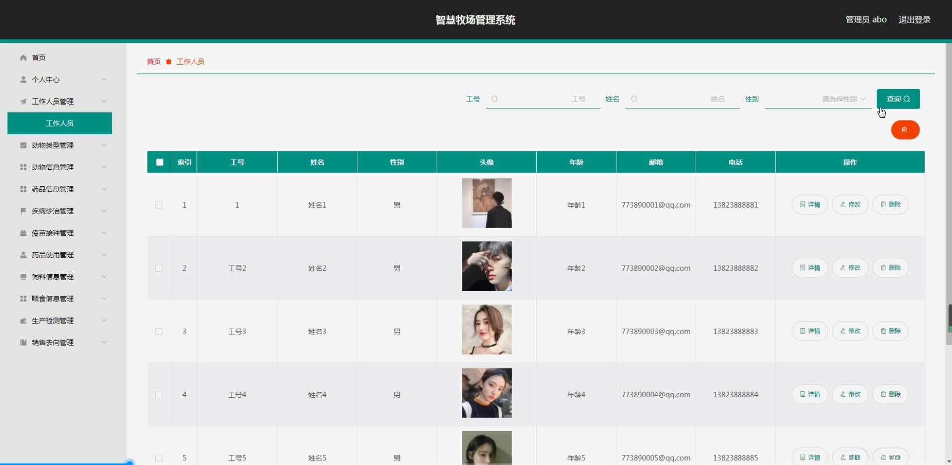Click the 查询 search button

pos(898,99)
